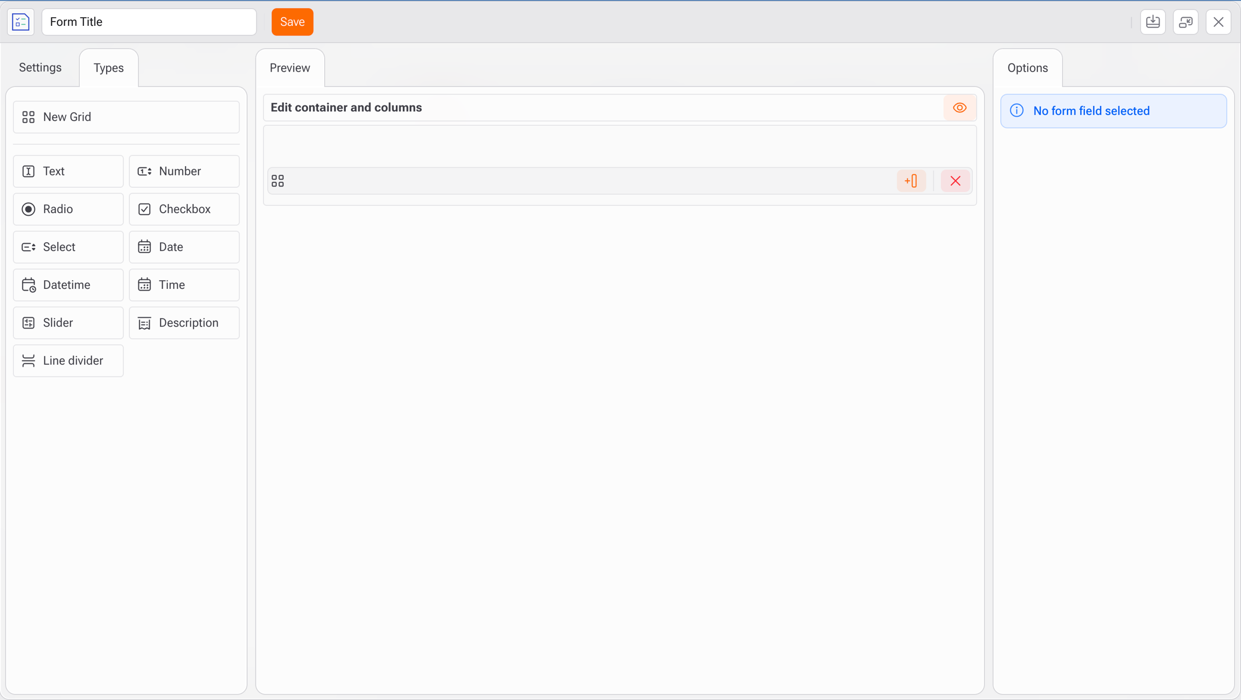Click the add column icon in grid row

pos(911,181)
